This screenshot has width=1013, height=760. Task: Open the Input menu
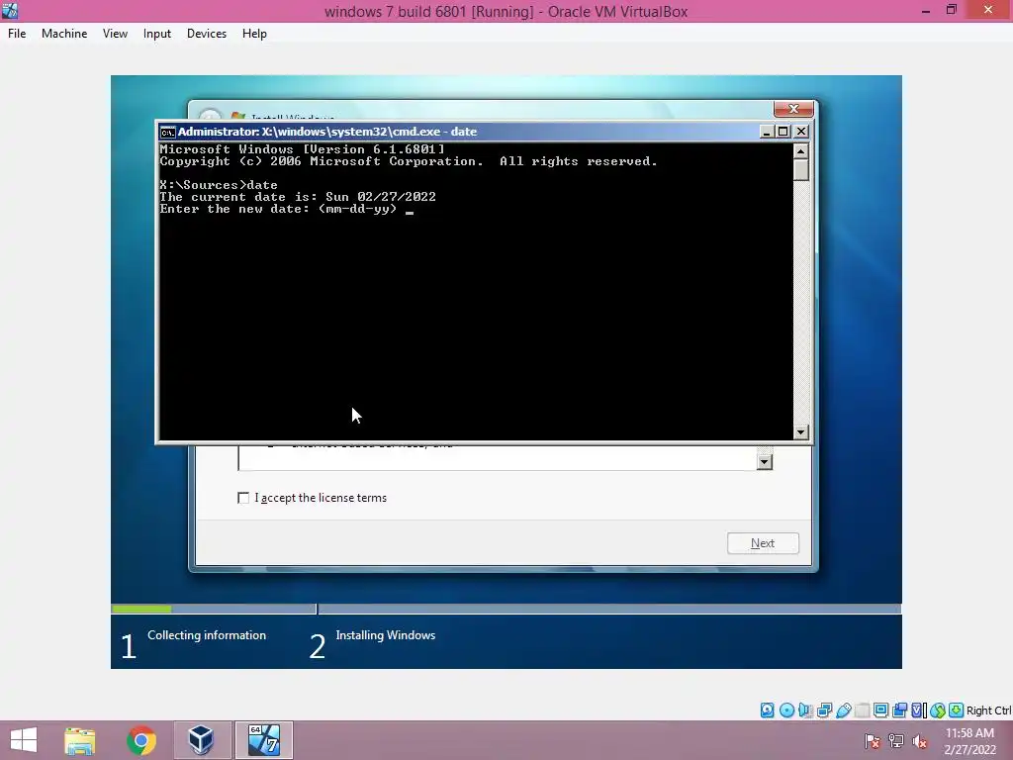pyautogui.click(x=157, y=34)
